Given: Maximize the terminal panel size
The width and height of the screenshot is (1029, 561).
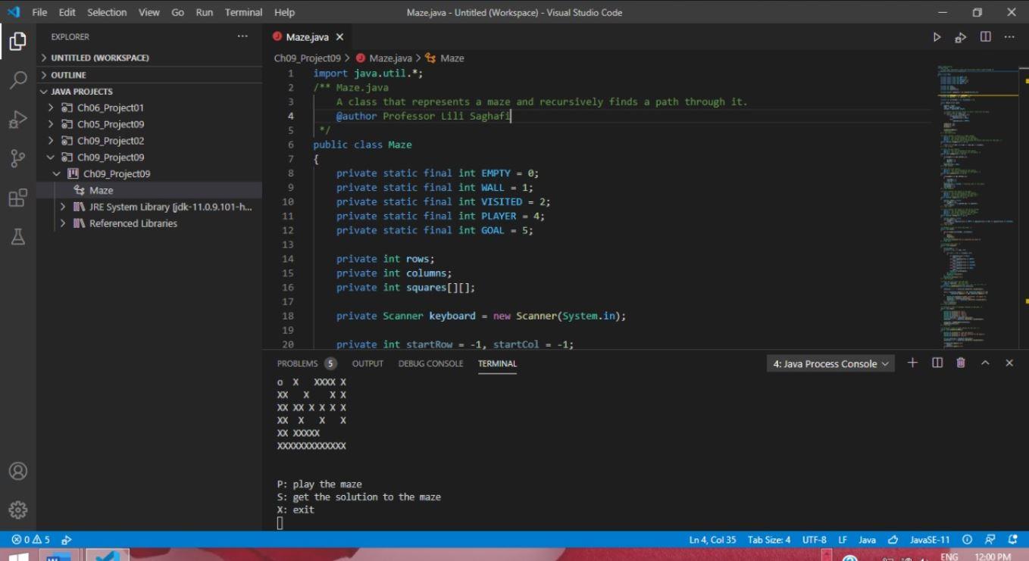Looking at the screenshot, I should pyautogui.click(x=985, y=363).
